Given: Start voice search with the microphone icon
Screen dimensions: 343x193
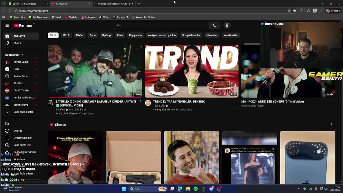Looking at the screenshot, I should (227, 25).
